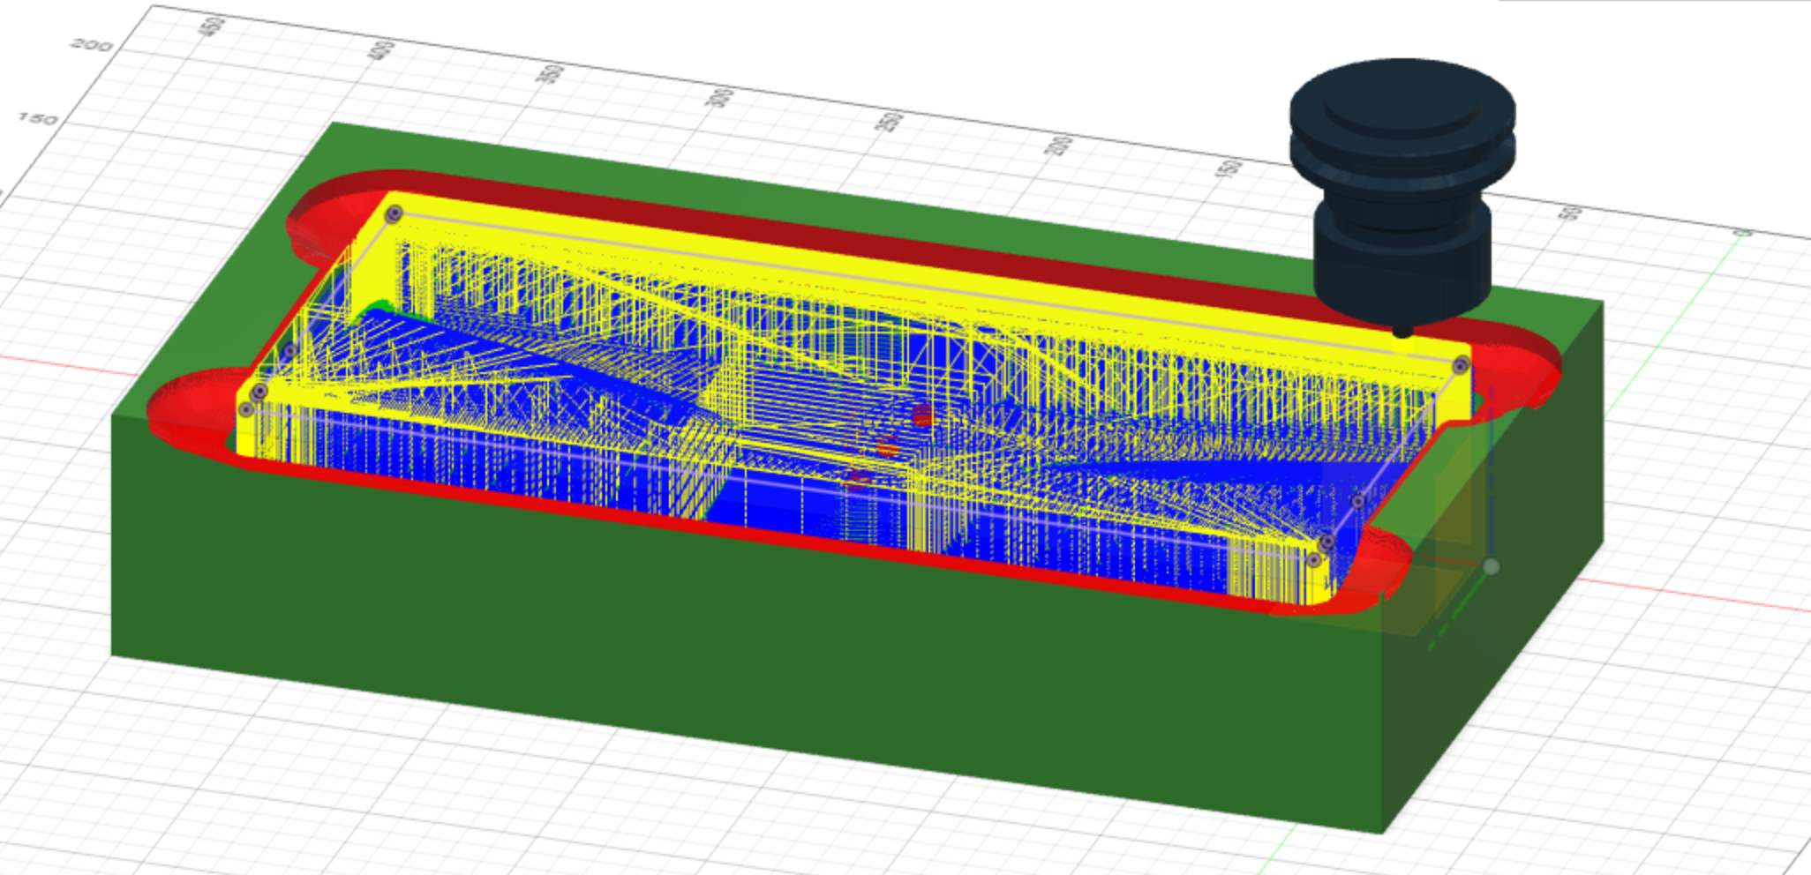This screenshot has width=1811, height=875.
Task: Click the grid ruler label "50"
Action: coord(1570,213)
